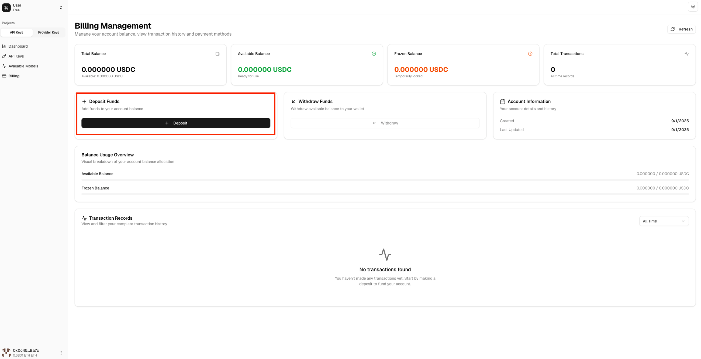
Task: Click the orange alert icon on Frozen Balance
Action: click(x=530, y=54)
